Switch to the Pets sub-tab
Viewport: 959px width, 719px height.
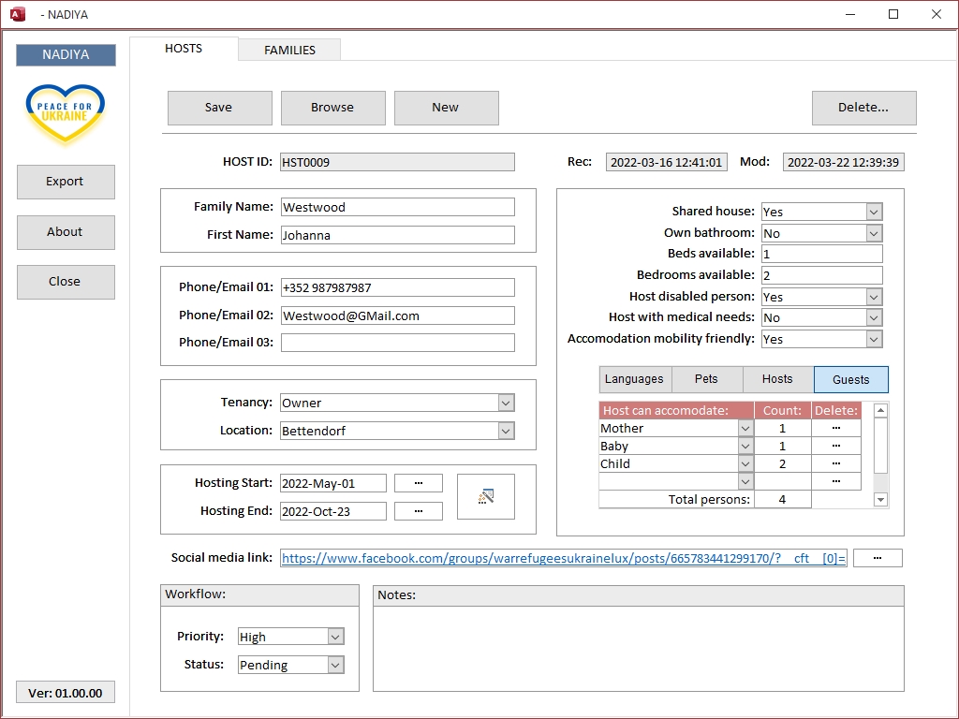[x=706, y=379]
